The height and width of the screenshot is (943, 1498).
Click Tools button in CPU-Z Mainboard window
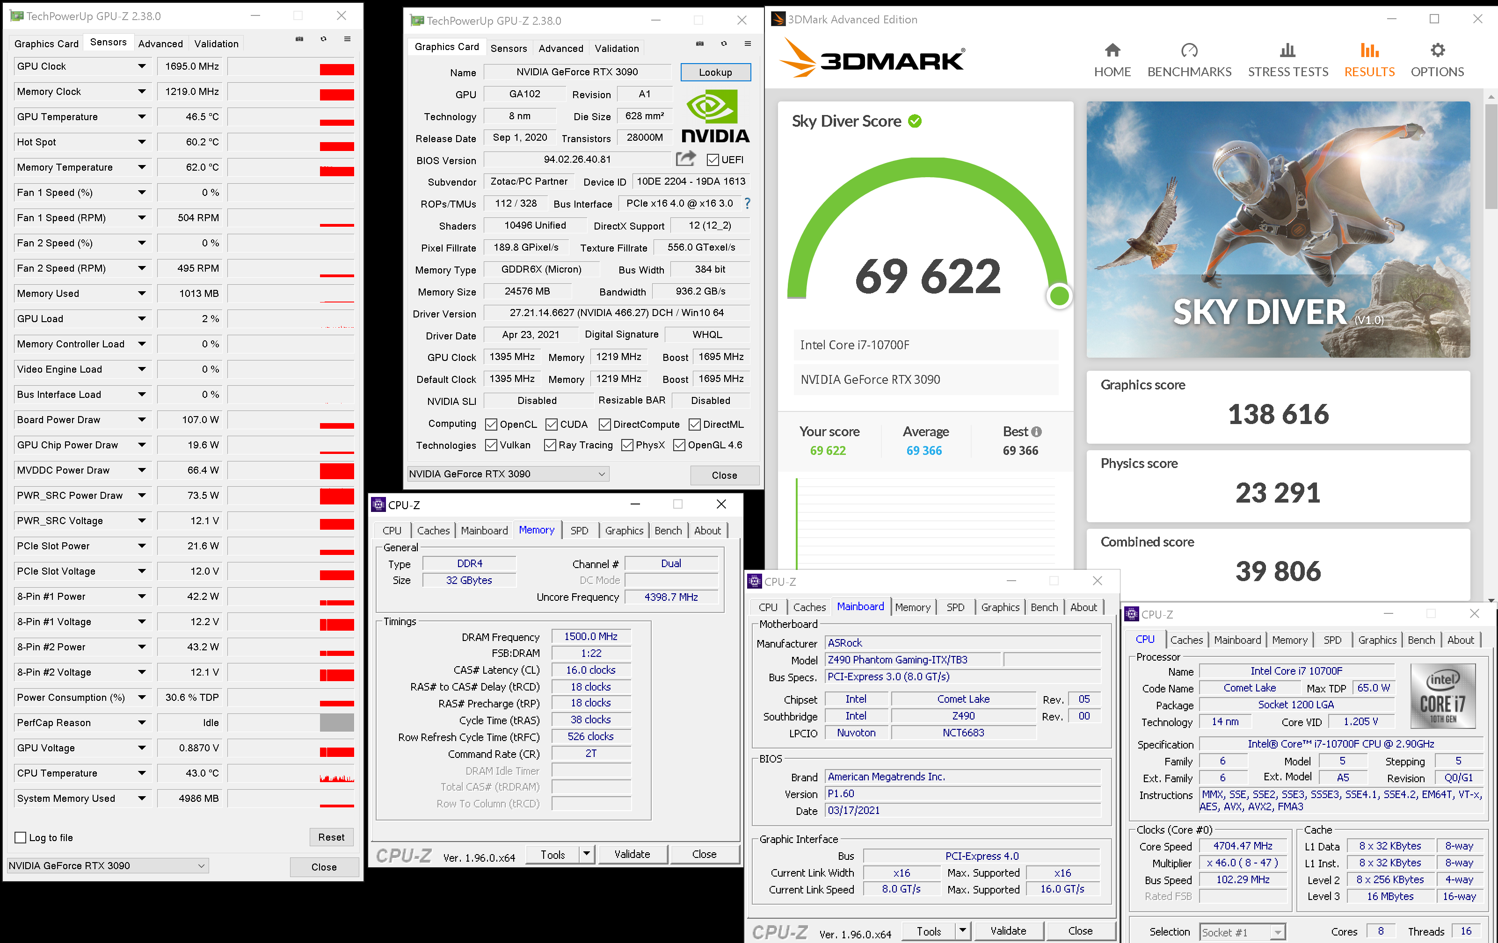(x=929, y=930)
